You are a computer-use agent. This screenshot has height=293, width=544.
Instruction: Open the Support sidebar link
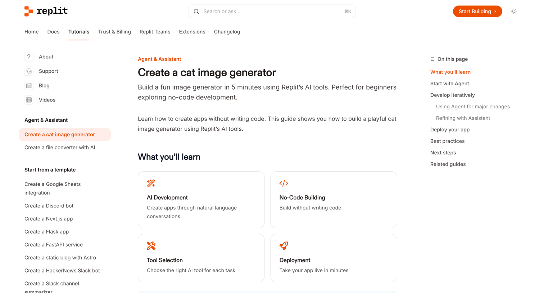[x=49, y=71]
